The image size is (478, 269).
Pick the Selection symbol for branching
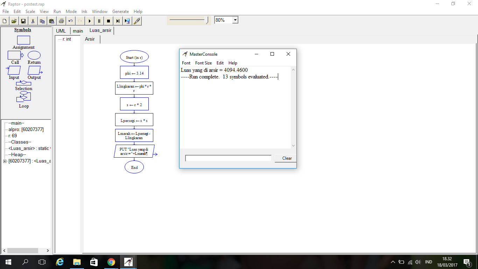click(x=23, y=83)
